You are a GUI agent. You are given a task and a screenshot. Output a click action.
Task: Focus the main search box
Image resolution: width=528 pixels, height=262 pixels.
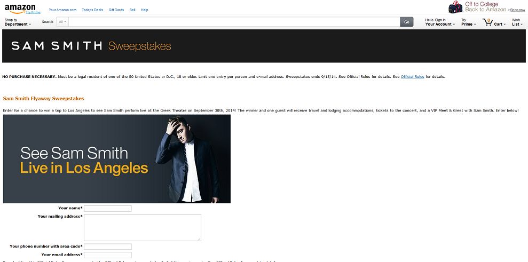point(234,22)
